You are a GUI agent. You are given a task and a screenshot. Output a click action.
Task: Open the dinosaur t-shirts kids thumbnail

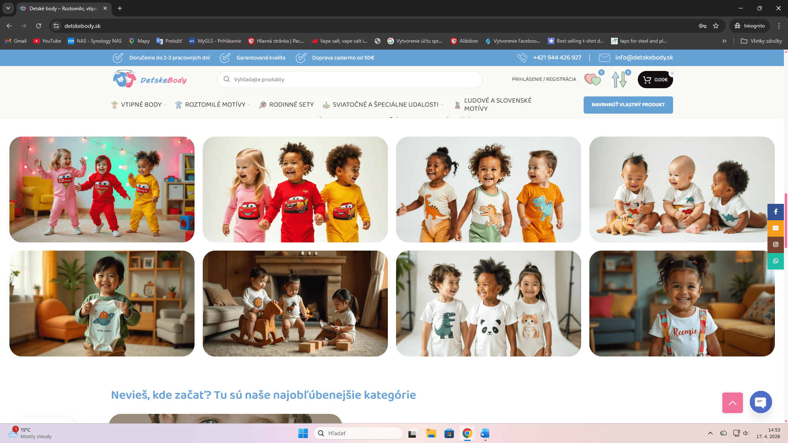click(488, 190)
